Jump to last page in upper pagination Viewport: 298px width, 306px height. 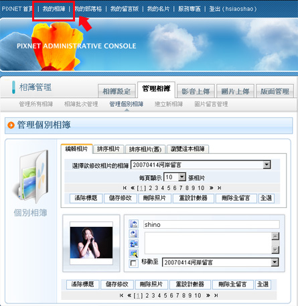point(220,188)
